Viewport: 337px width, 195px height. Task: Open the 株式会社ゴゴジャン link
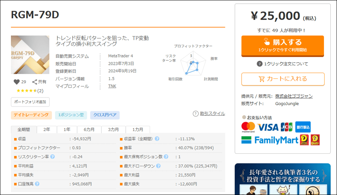pos(294,96)
